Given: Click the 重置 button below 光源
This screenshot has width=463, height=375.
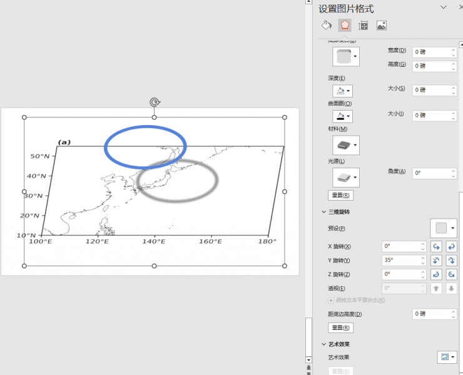Looking at the screenshot, I should tap(340, 196).
